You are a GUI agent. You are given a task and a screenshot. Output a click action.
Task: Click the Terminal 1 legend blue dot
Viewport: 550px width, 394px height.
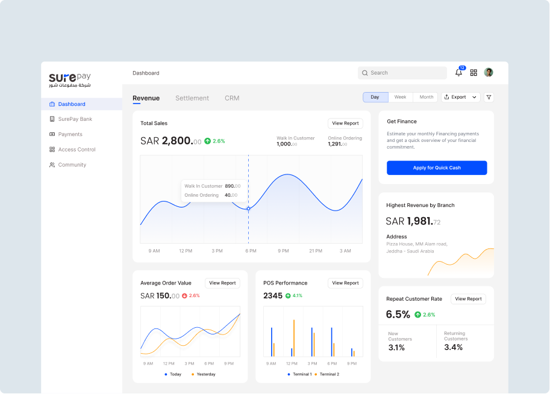(x=289, y=374)
